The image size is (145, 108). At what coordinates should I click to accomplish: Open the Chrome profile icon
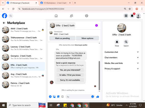[x=137, y=9]
